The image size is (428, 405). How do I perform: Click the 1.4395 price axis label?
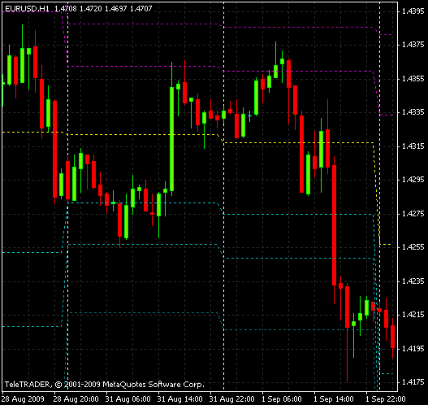click(413, 11)
